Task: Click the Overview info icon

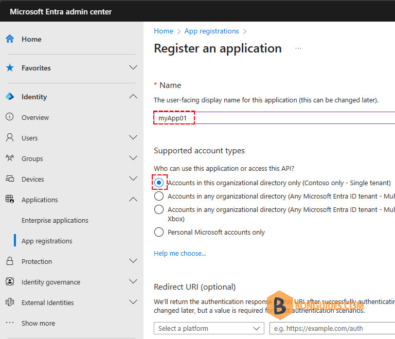Action: point(10,117)
